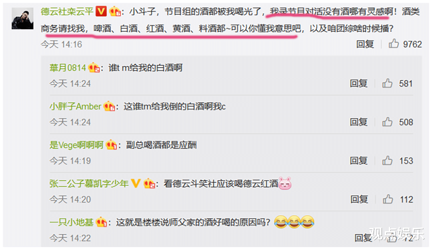Viewport: 432px width, 250px height.
Task: Click the pink bunny emoji after 德云红酒
Action: [285, 183]
